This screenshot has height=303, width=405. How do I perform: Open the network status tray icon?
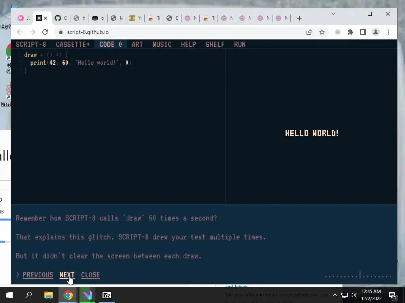pyautogui.click(x=344, y=295)
